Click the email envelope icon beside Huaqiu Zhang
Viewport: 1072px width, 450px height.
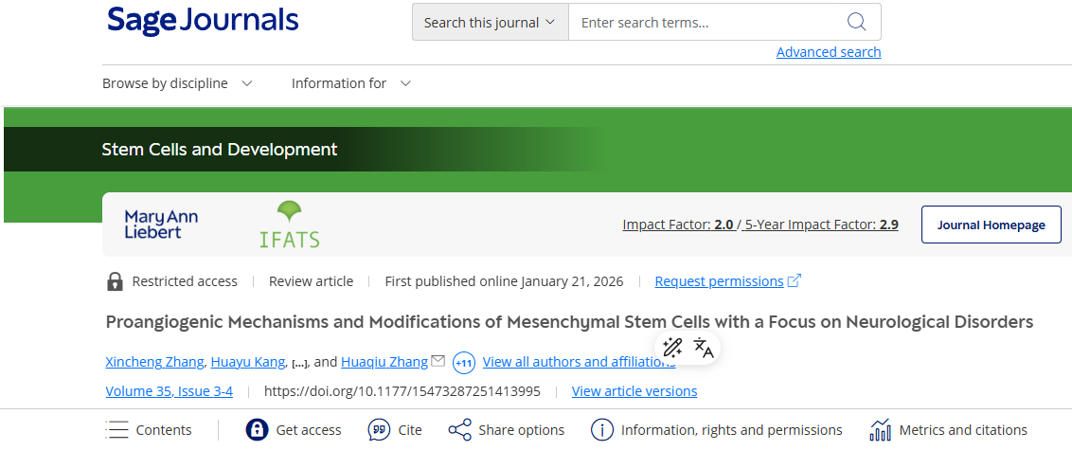click(x=438, y=361)
